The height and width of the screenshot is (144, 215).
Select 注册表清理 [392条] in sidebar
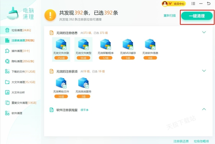click(x=20, y=40)
